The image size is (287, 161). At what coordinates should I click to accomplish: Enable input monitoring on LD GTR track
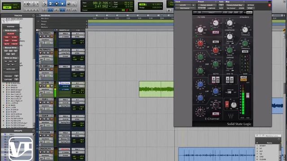coord(44,86)
